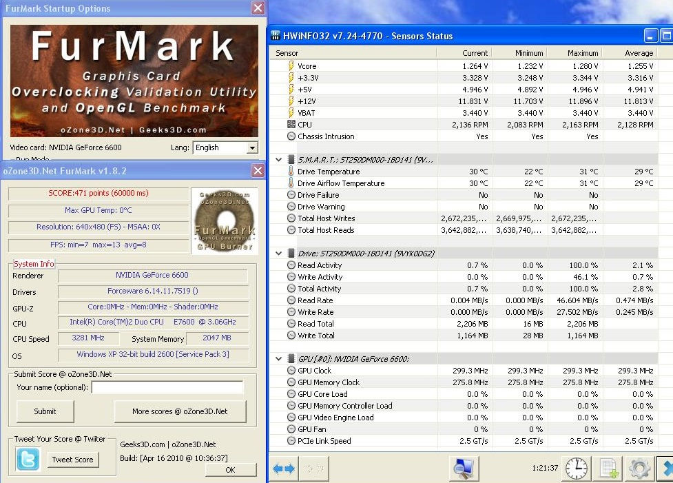Image resolution: width=673 pixels, height=483 pixels.
Task: Click the Current column header
Action: [x=464, y=53]
